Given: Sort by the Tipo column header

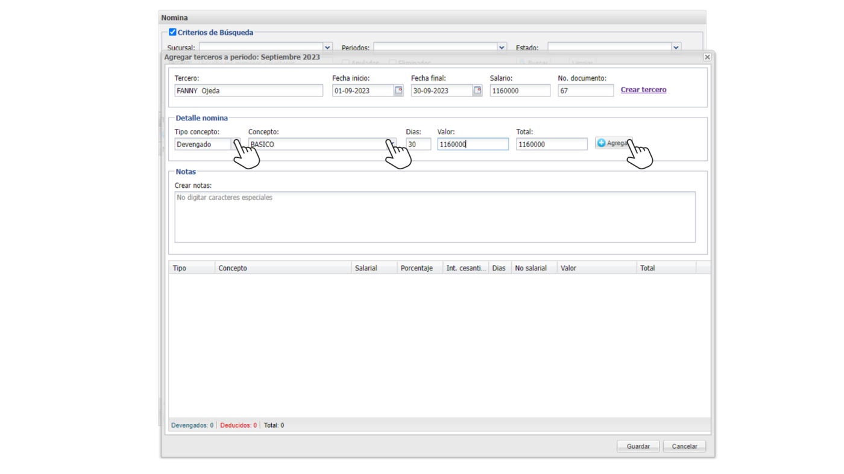Looking at the screenshot, I should pyautogui.click(x=191, y=268).
